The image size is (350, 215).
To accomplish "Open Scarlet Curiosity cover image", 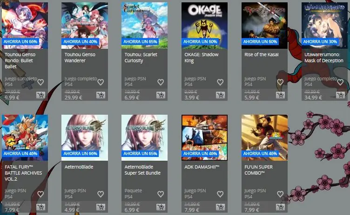I will point(144,26).
